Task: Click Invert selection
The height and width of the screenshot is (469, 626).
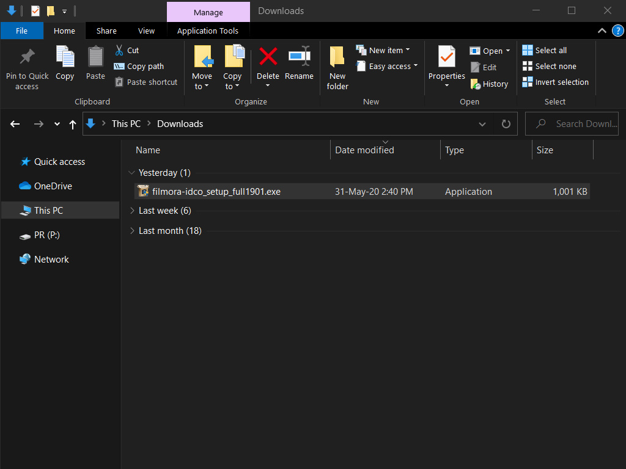Action: click(555, 82)
